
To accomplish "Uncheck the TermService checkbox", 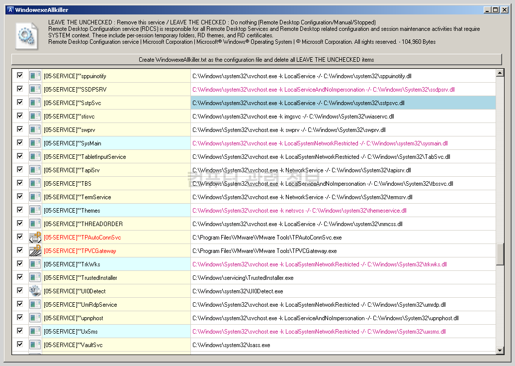I will point(20,197).
